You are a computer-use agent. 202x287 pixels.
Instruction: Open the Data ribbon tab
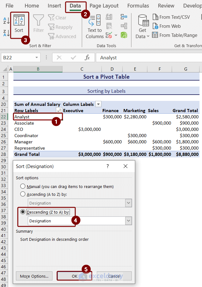click(75, 6)
